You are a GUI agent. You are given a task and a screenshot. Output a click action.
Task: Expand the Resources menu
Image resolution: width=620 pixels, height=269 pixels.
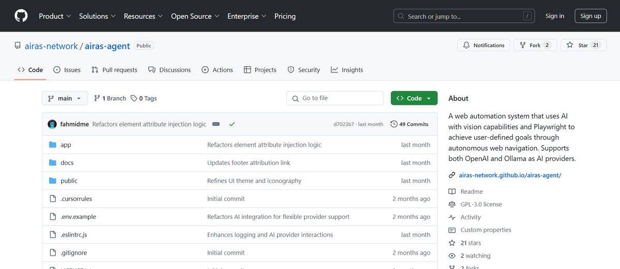coord(143,16)
